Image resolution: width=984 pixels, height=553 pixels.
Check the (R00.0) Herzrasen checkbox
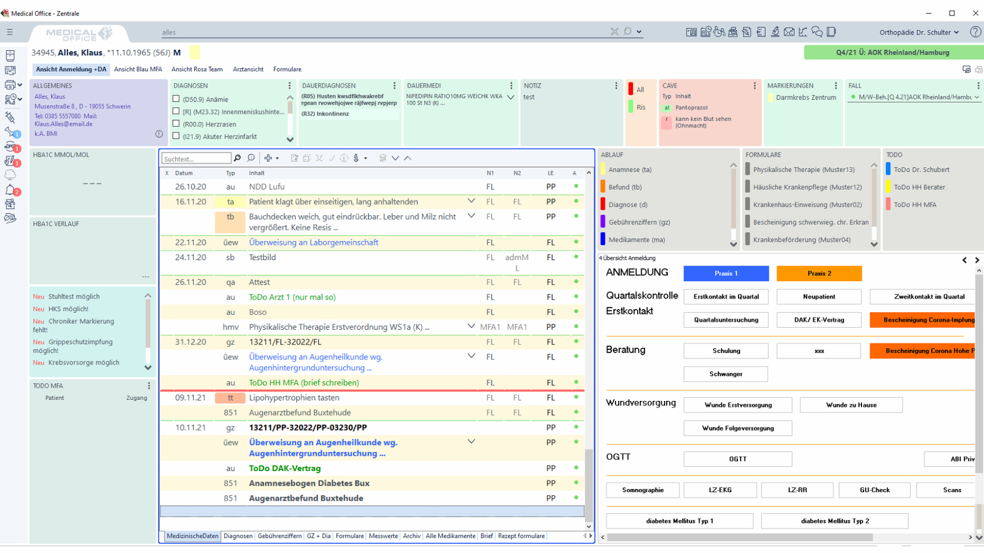pyautogui.click(x=176, y=123)
